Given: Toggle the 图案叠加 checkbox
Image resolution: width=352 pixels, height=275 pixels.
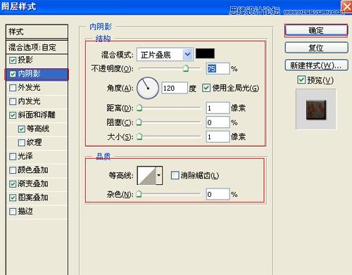Looking at the screenshot, I should coord(13,198).
